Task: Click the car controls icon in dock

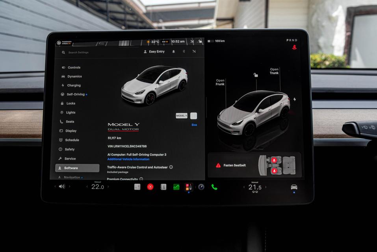Action: [294, 187]
